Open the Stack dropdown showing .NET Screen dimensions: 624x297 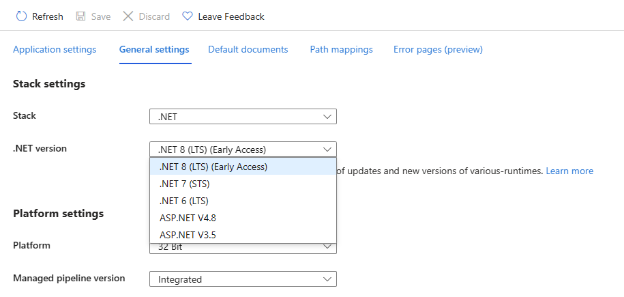pyautogui.click(x=243, y=116)
